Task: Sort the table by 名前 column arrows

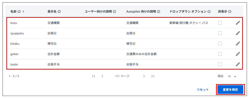Action: (x=23, y=12)
